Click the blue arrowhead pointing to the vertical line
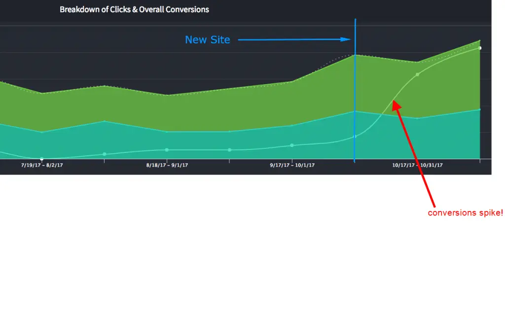 (346, 39)
